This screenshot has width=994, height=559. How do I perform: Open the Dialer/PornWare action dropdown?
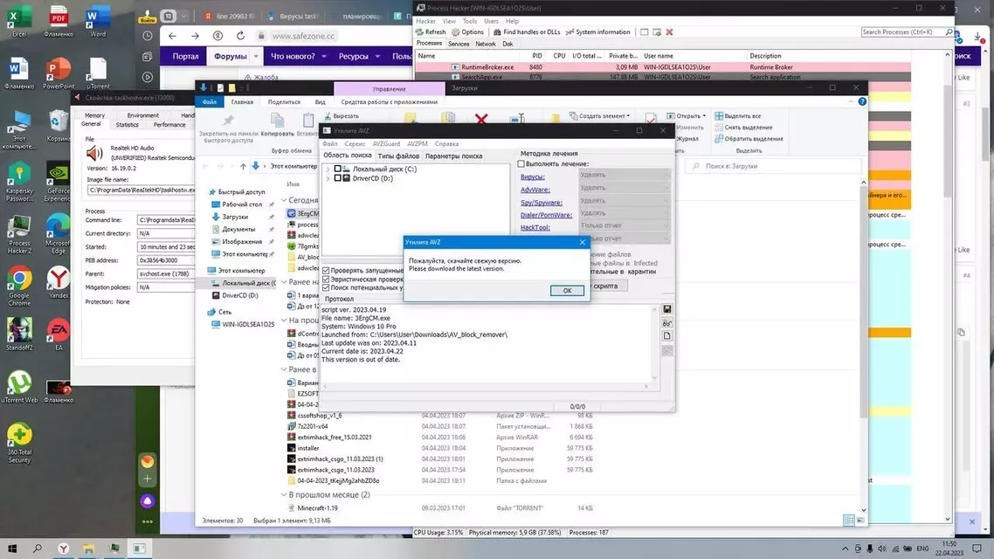(x=624, y=213)
